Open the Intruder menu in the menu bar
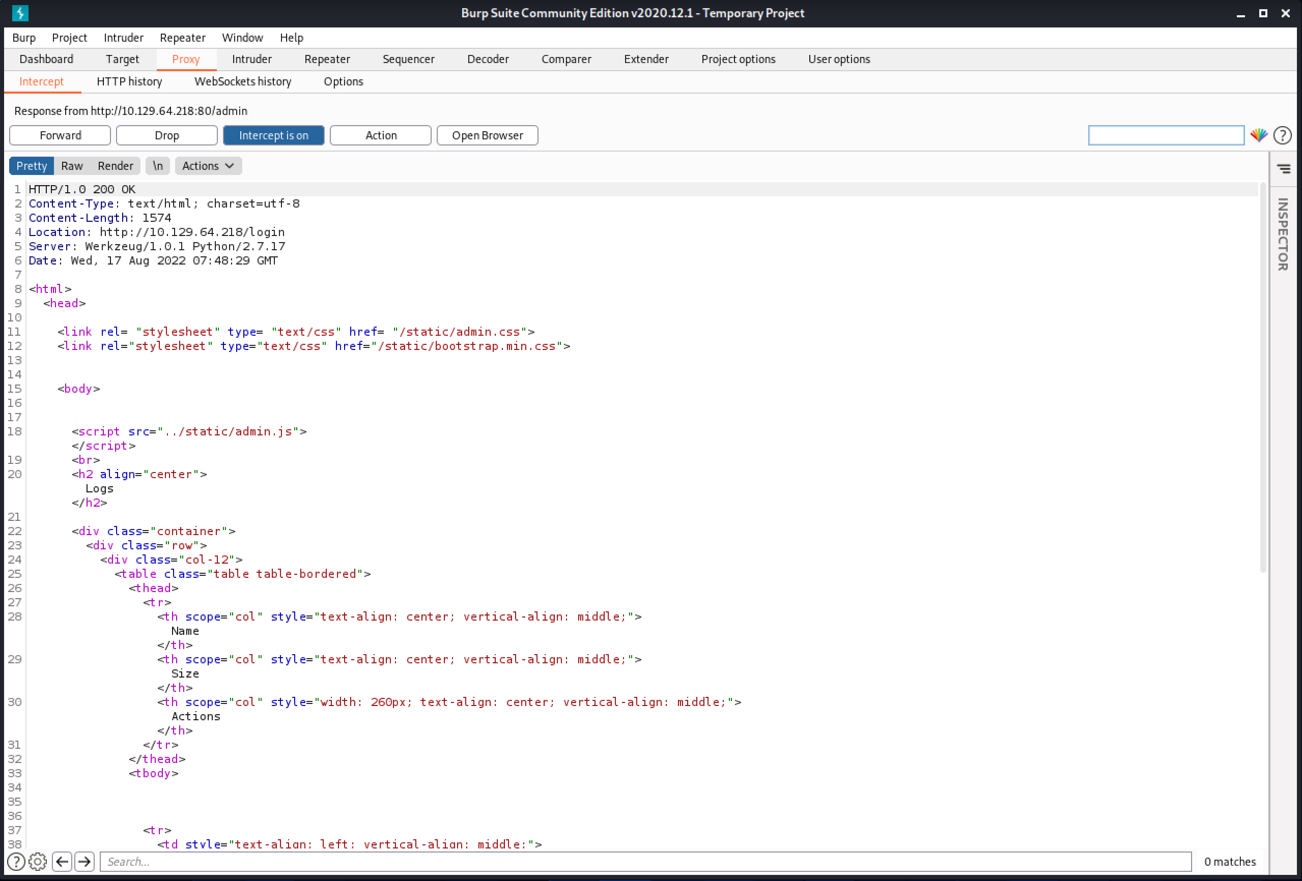This screenshot has width=1302, height=881. pyautogui.click(x=123, y=38)
